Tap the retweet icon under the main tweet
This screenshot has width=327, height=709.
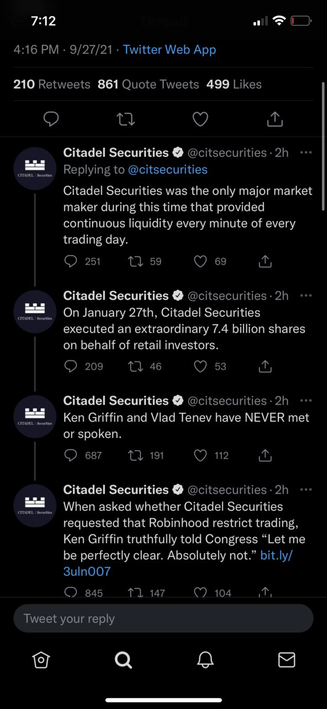point(126,119)
